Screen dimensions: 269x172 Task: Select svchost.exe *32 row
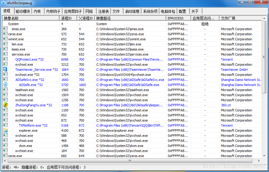click(x=132, y=75)
